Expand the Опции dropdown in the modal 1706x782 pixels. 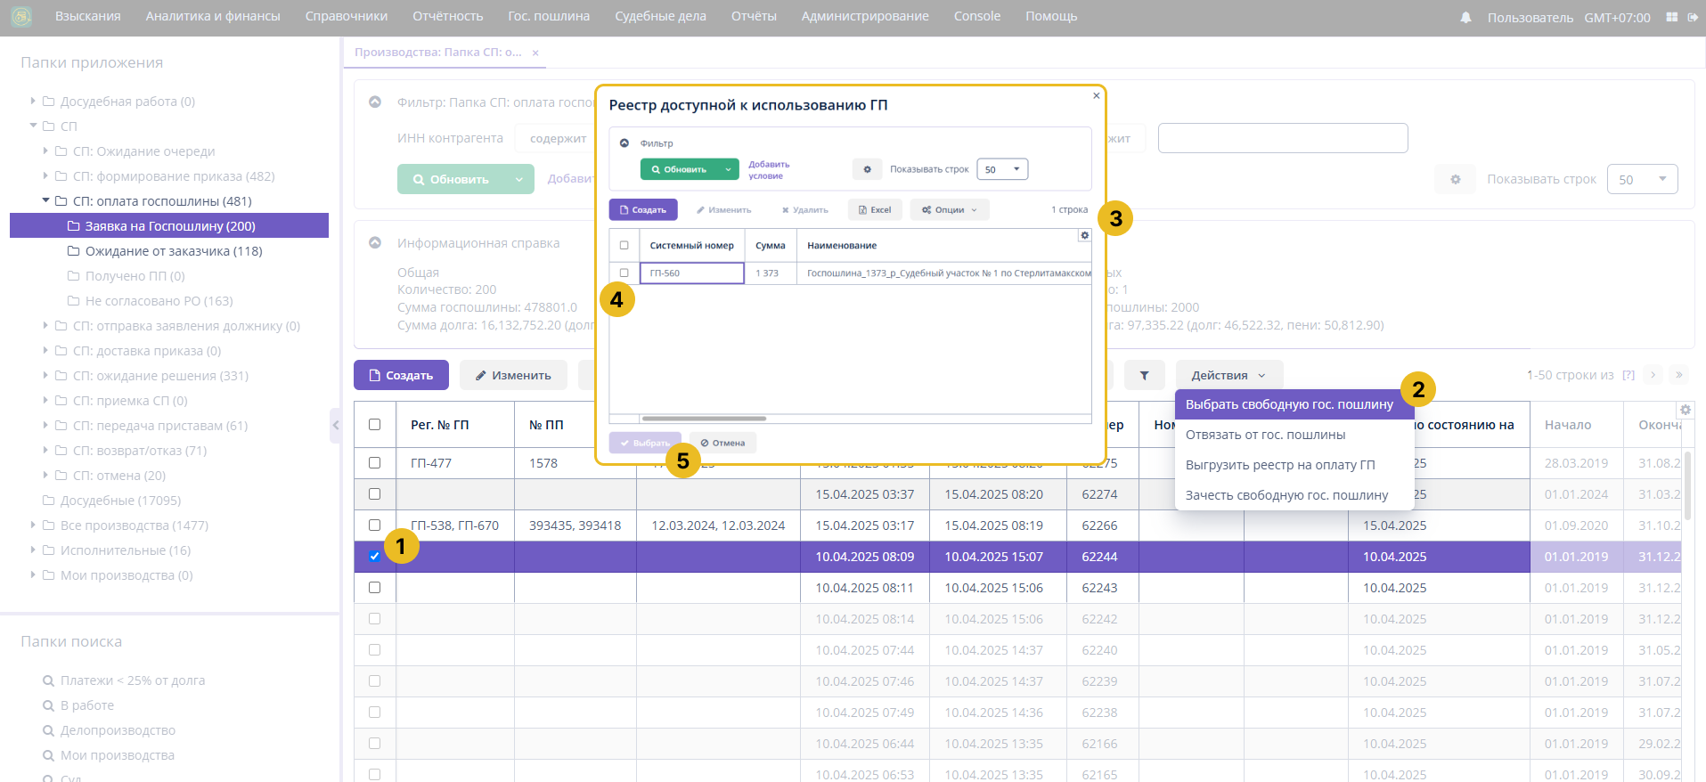pyautogui.click(x=950, y=210)
